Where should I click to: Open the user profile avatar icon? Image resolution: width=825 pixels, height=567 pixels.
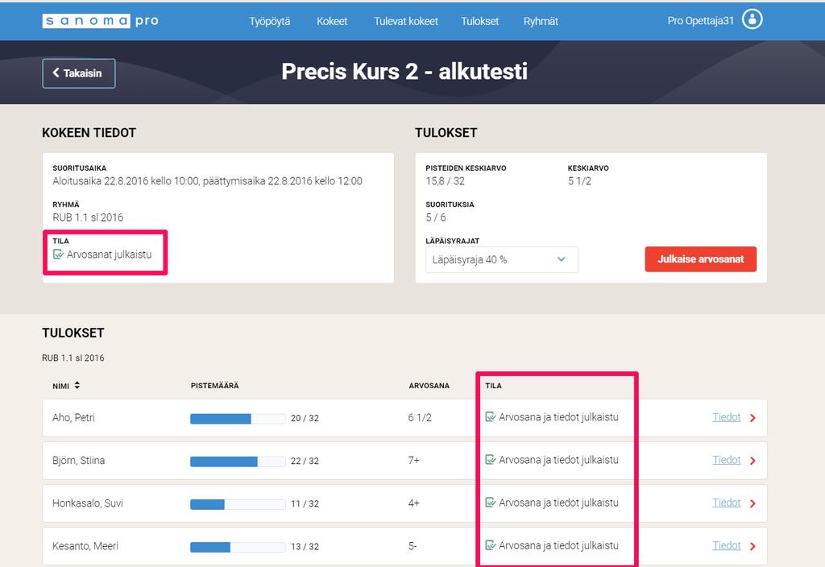[752, 19]
